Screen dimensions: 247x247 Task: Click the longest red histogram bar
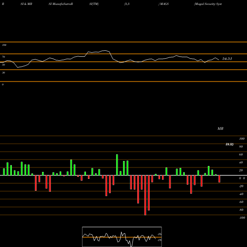pos(145,195)
